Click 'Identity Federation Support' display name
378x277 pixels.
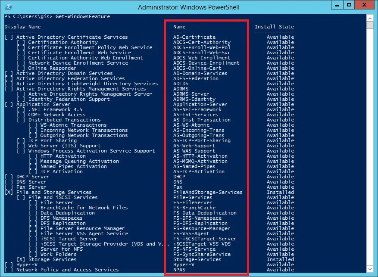69,99
